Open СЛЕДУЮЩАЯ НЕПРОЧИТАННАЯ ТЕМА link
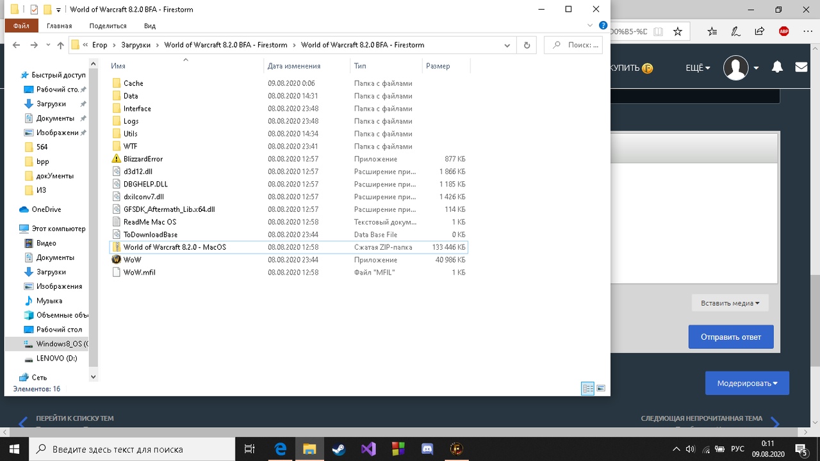Image resolution: width=820 pixels, height=461 pixels. 701,418
